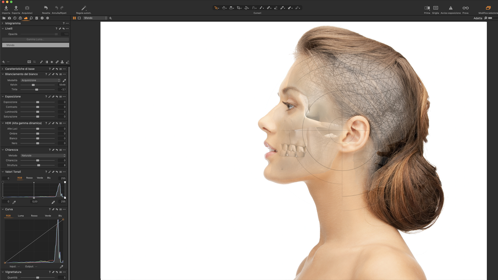Click the curve point picker in Curva
The image size is (498, 280).
coord(61,267)
